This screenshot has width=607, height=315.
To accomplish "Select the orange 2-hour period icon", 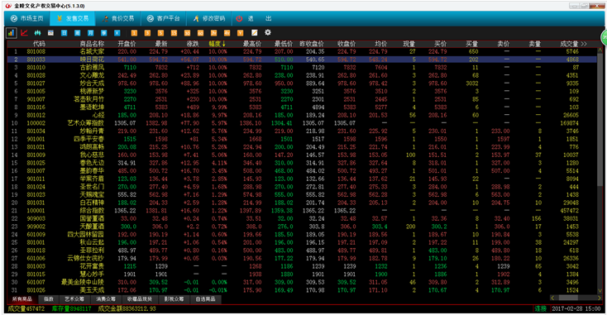I will (x=213, y=33).
